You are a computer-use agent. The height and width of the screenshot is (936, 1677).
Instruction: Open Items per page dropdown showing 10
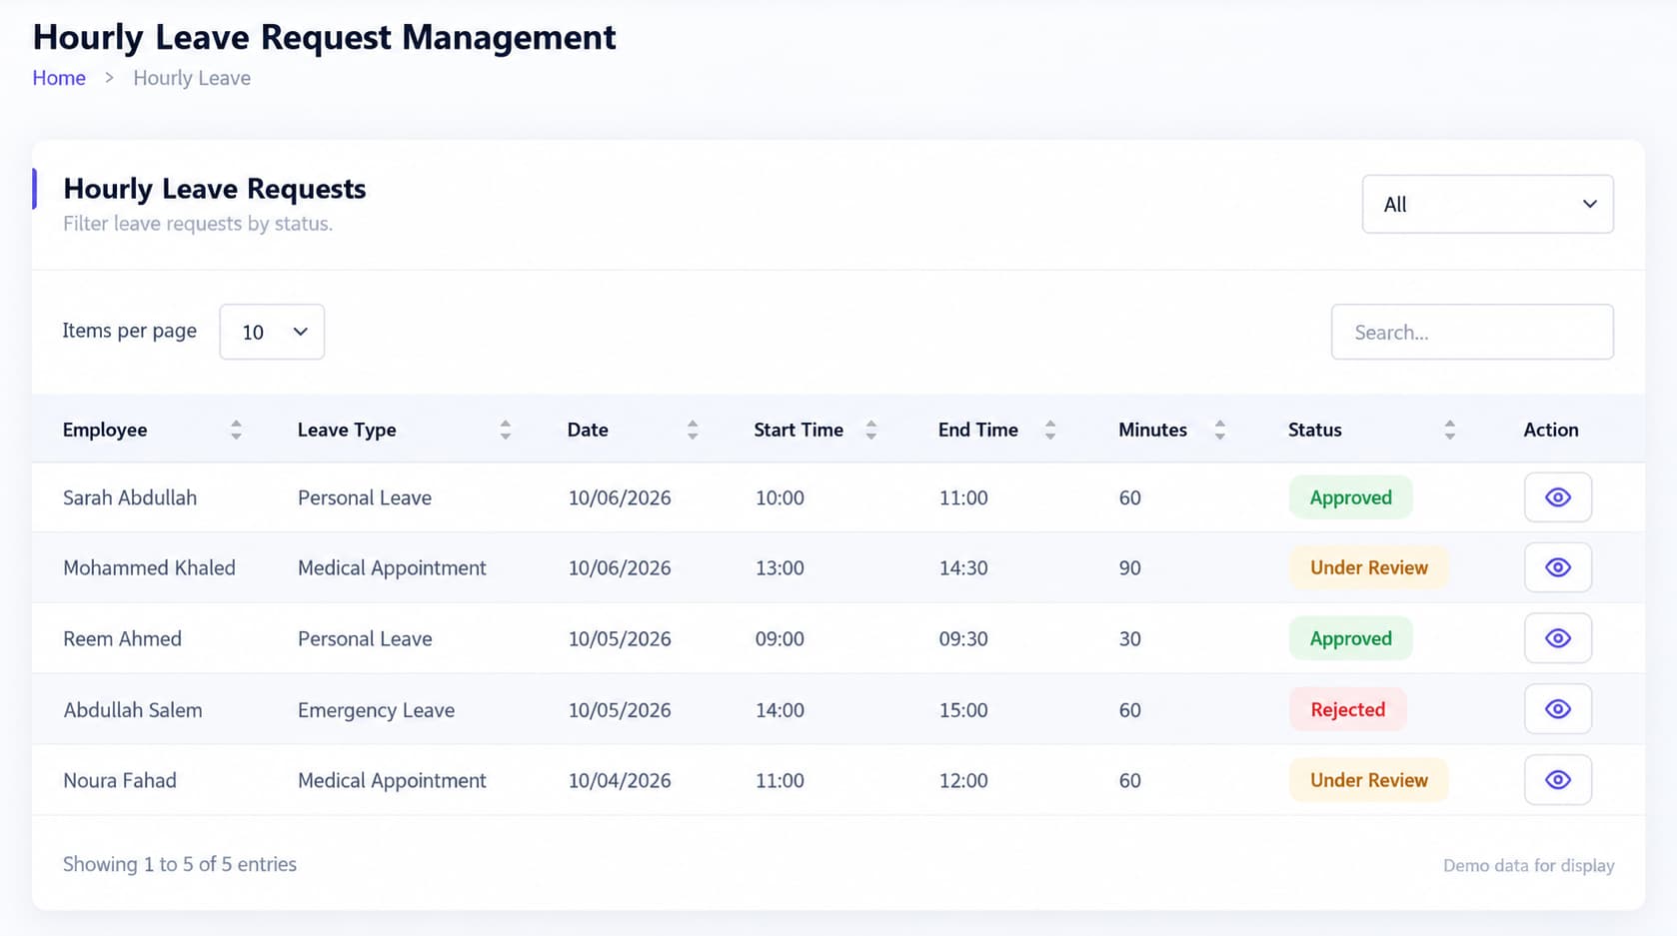(272, 332)
